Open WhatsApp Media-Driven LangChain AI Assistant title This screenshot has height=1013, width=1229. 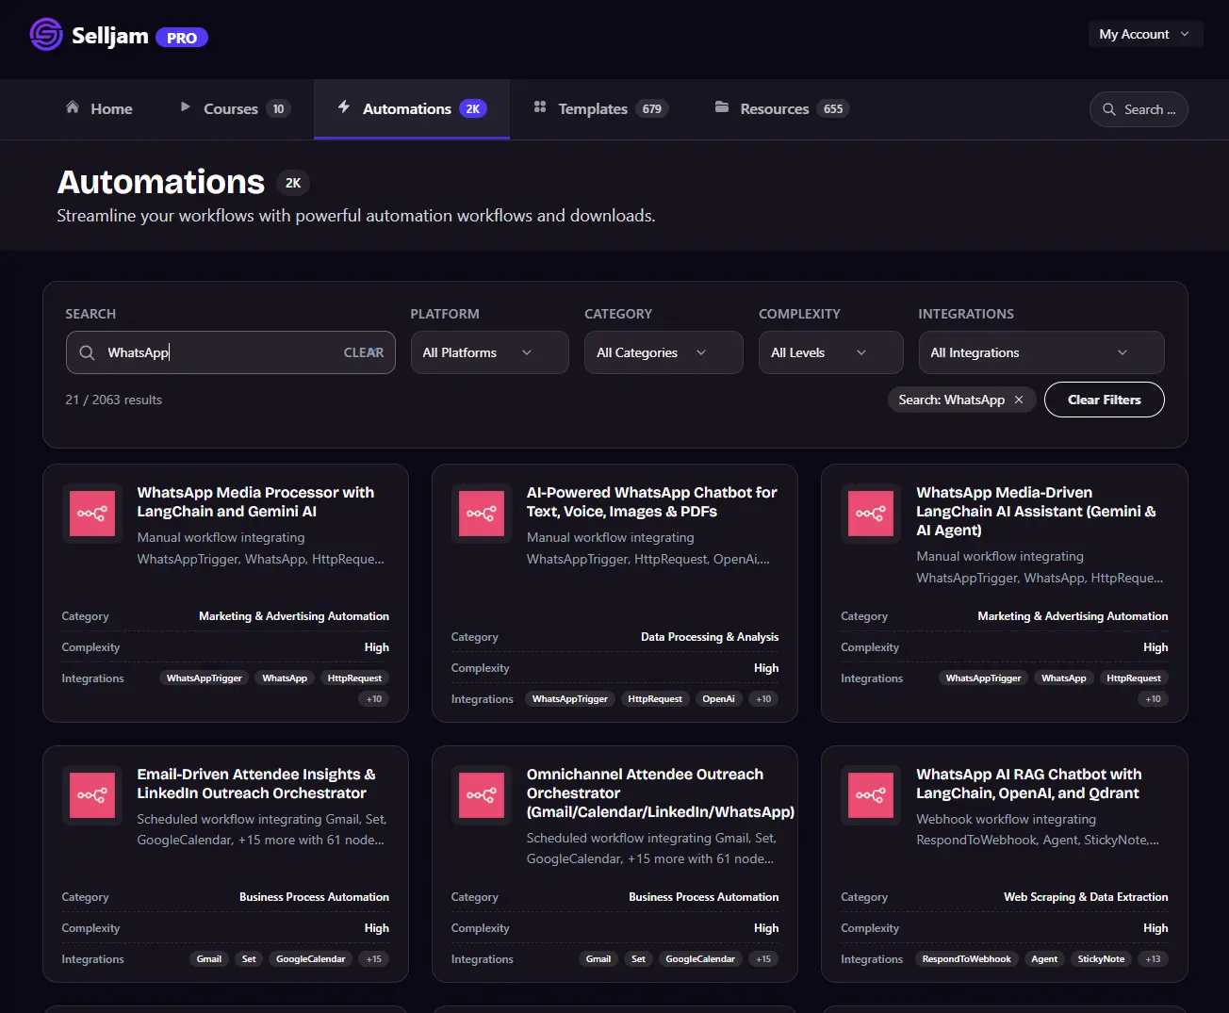[x=1036, y=512]
